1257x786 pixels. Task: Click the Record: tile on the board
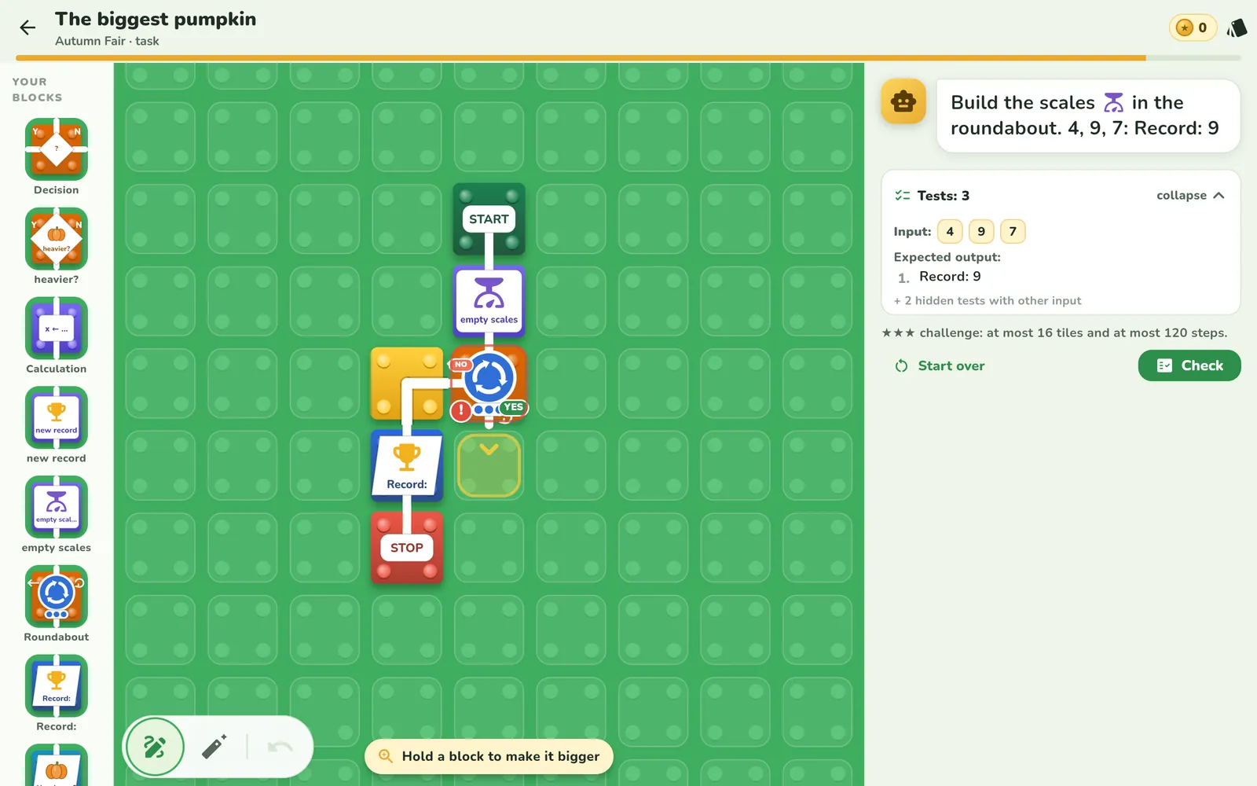click(x=407, y=466)
